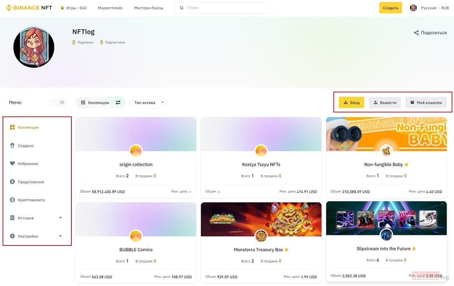Open Криптовалюта coin icon in sidebar

[12, 200]
